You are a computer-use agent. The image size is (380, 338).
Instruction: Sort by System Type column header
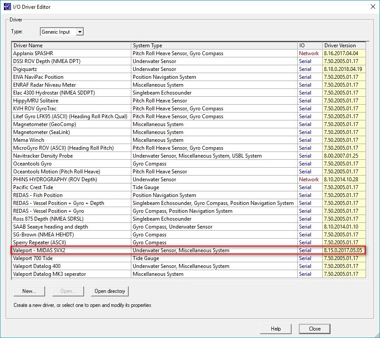214,46
